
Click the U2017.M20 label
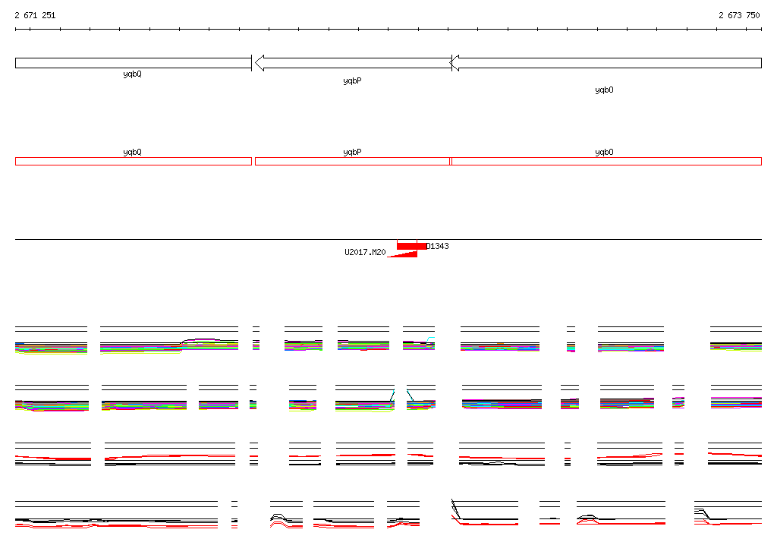point(365,253)
